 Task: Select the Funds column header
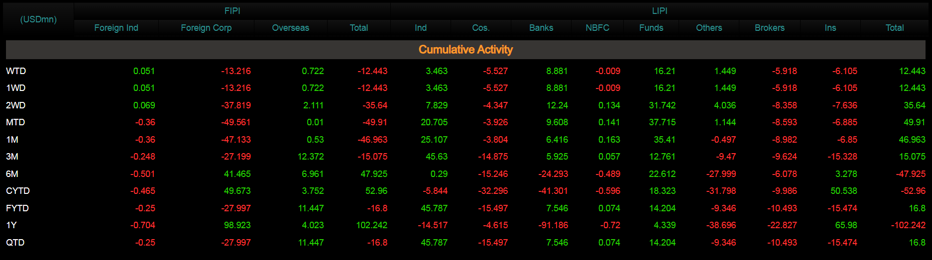[651, 28]
